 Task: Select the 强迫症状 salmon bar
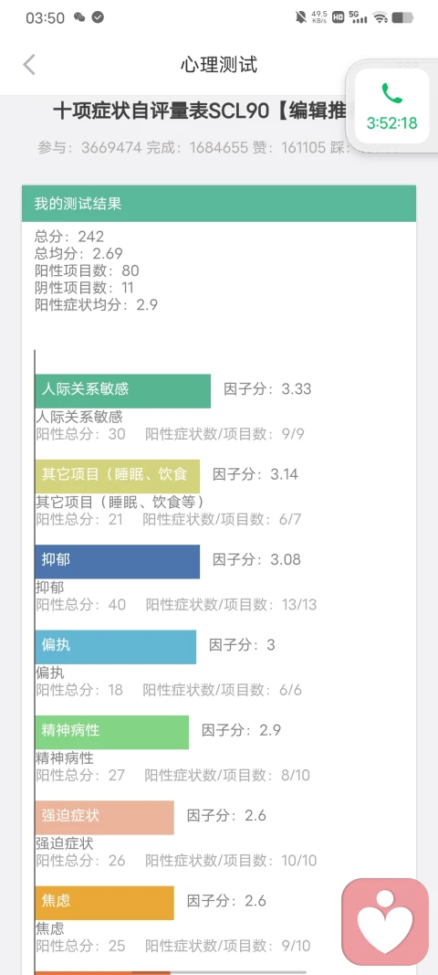point(104,817)
